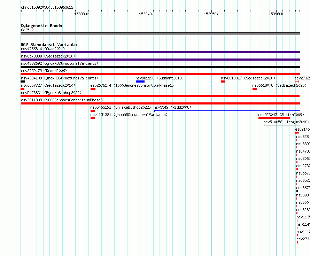
Task: Open nsv5473831 (ByrskaBishop2022) label
Action: click(x=51, y=93)
